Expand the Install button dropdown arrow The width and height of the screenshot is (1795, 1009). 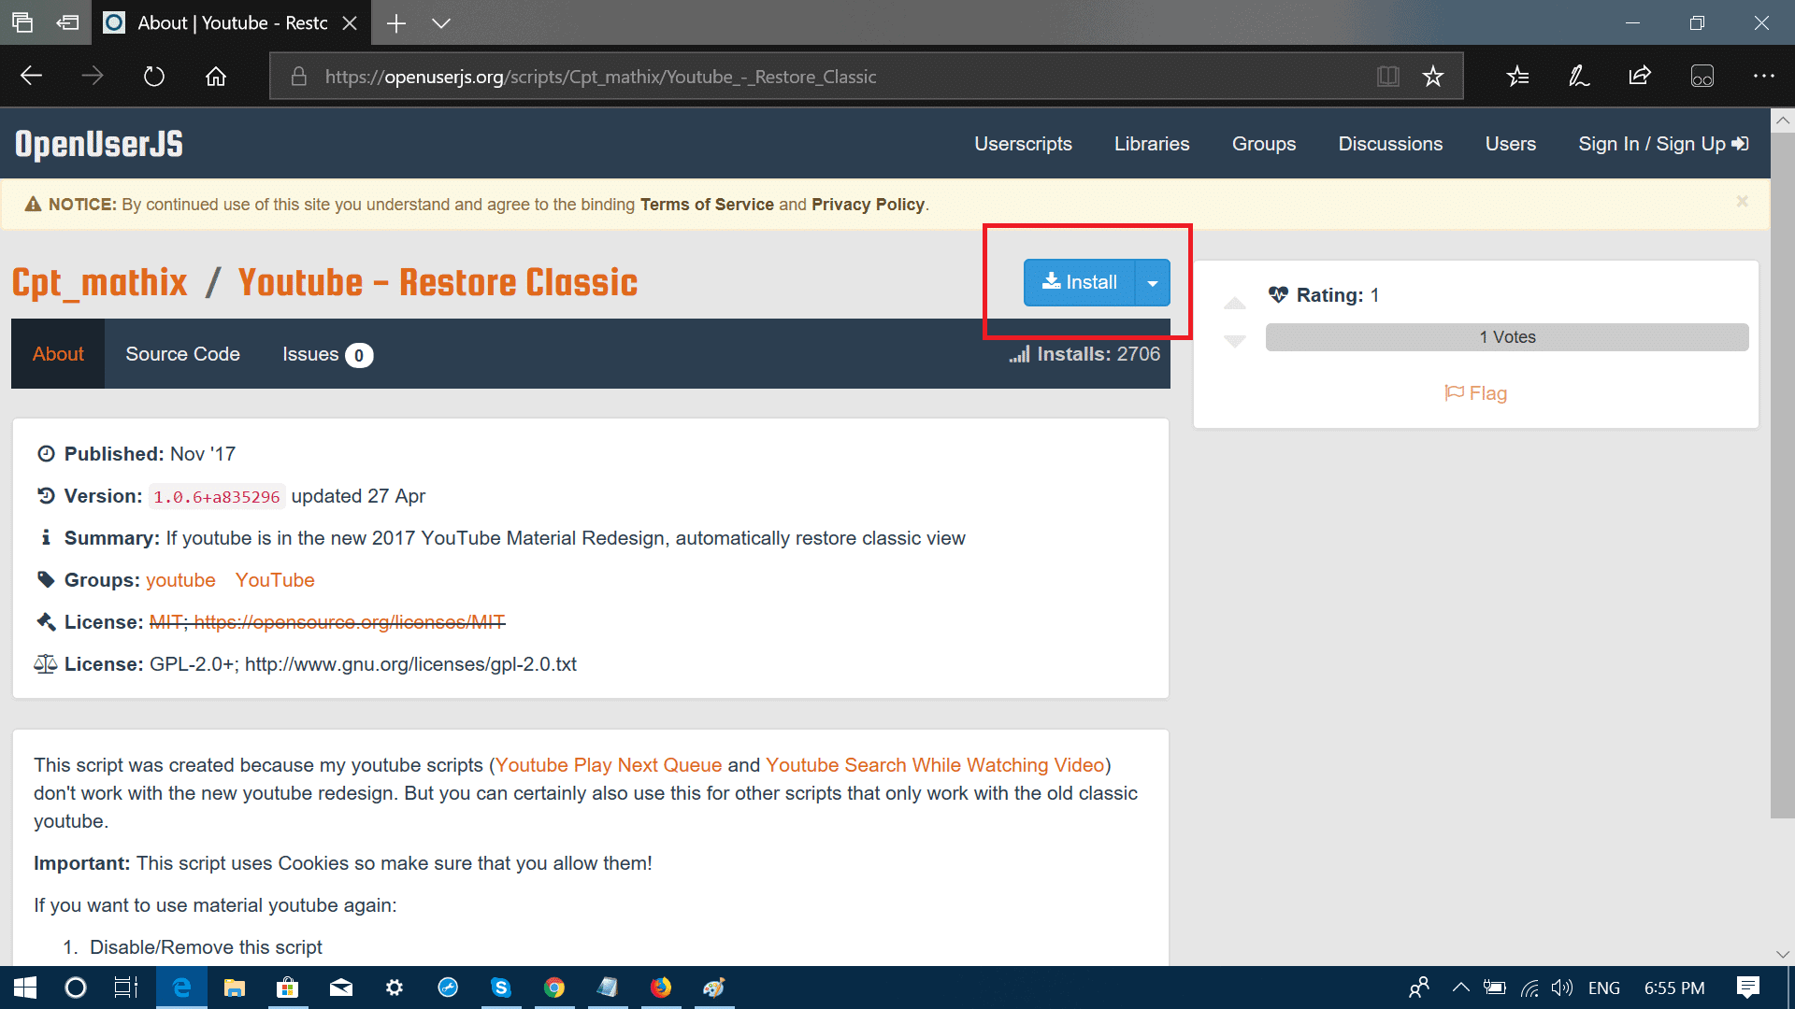tap(1152, 283)
